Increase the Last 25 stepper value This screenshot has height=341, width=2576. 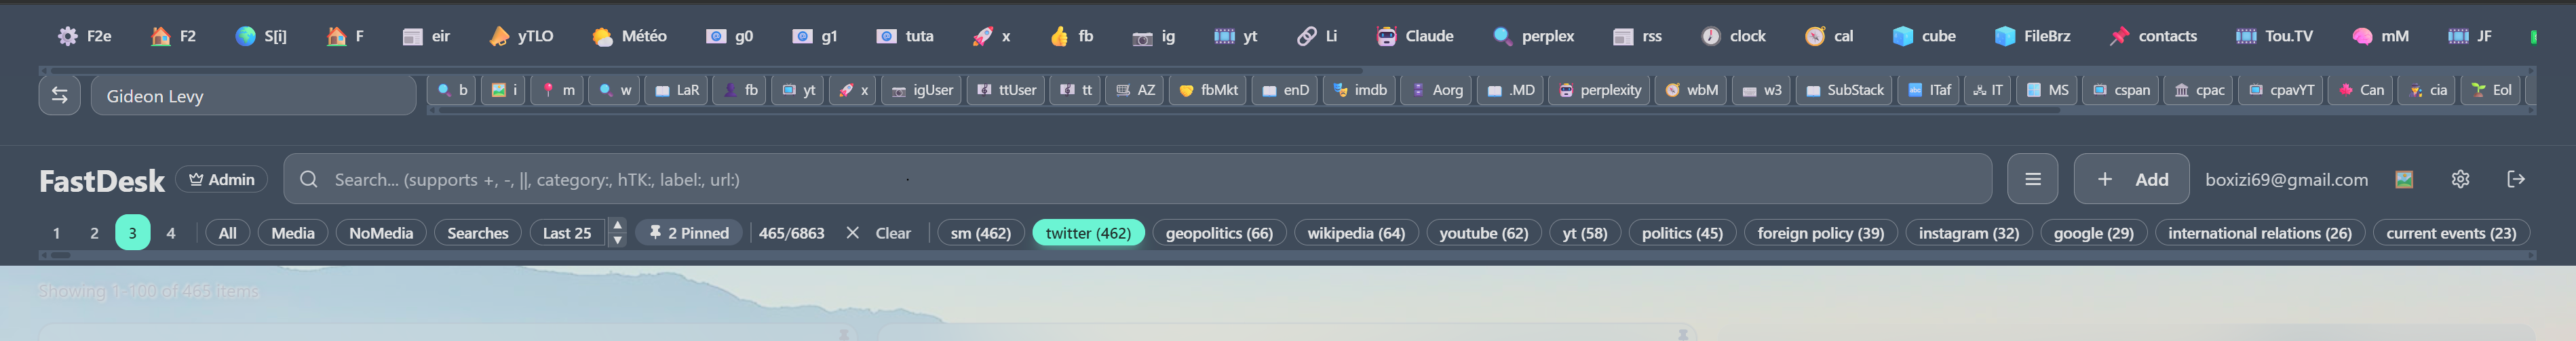617,225
